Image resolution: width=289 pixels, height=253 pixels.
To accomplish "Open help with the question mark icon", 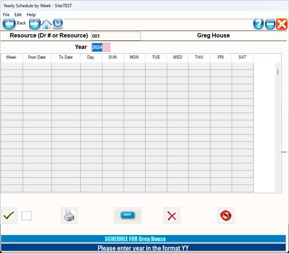I will click(258, 24).
